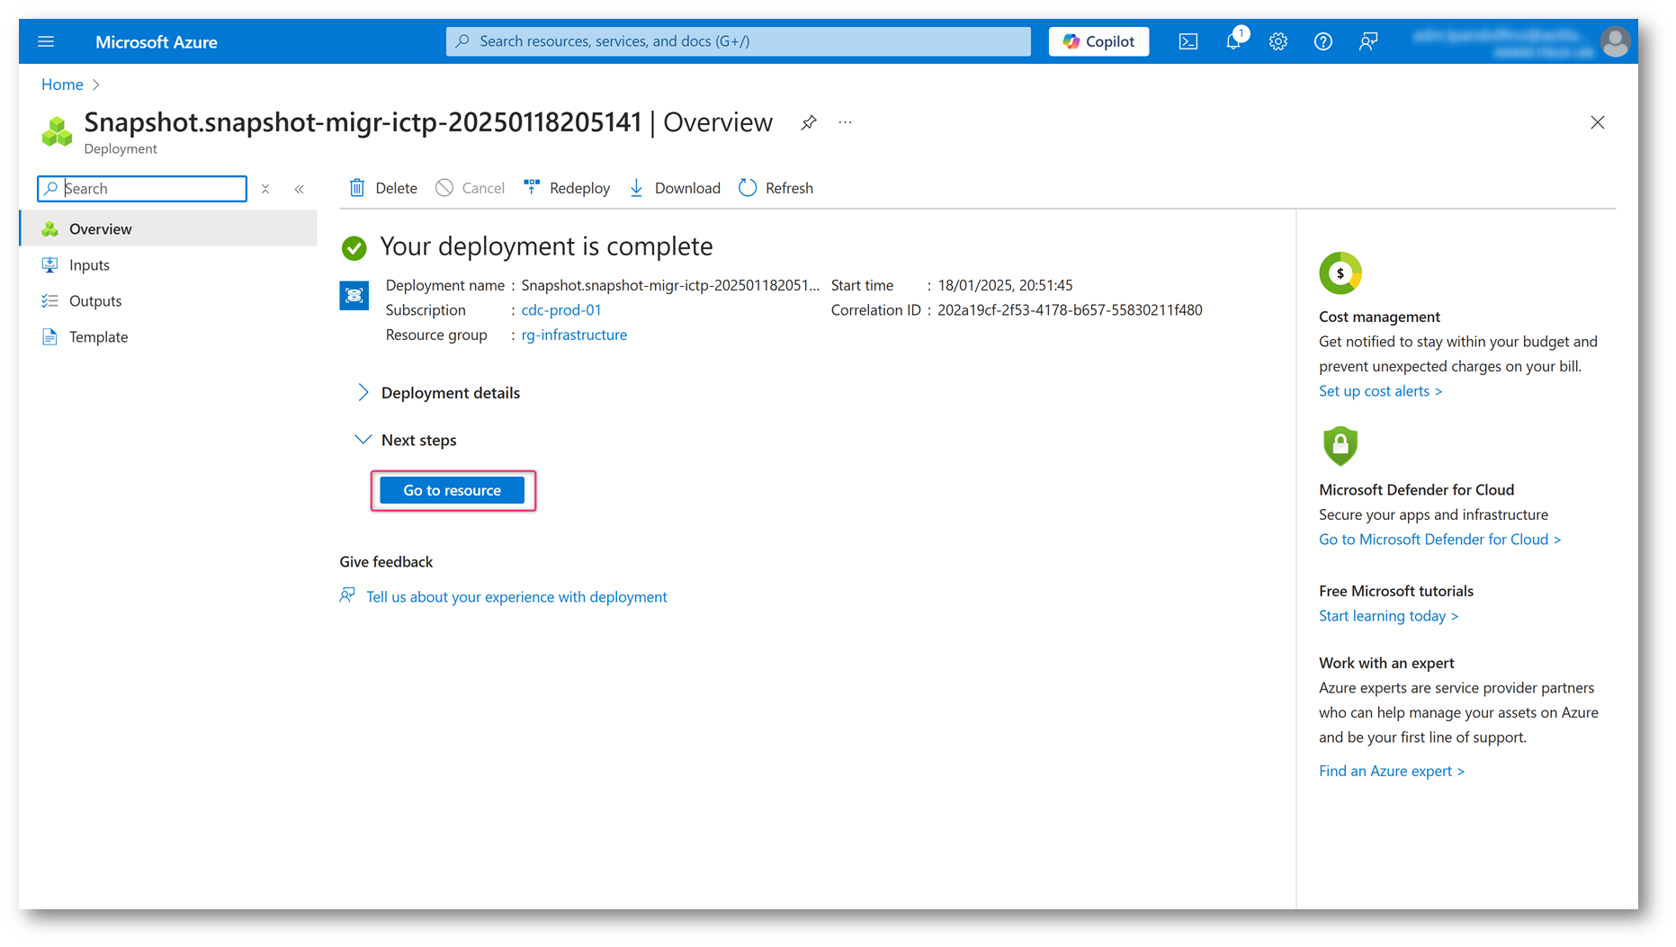Open the rg-infrastructure resource group link
The height and width of the screenshot is (947, 1676).
tap(574, 335)
